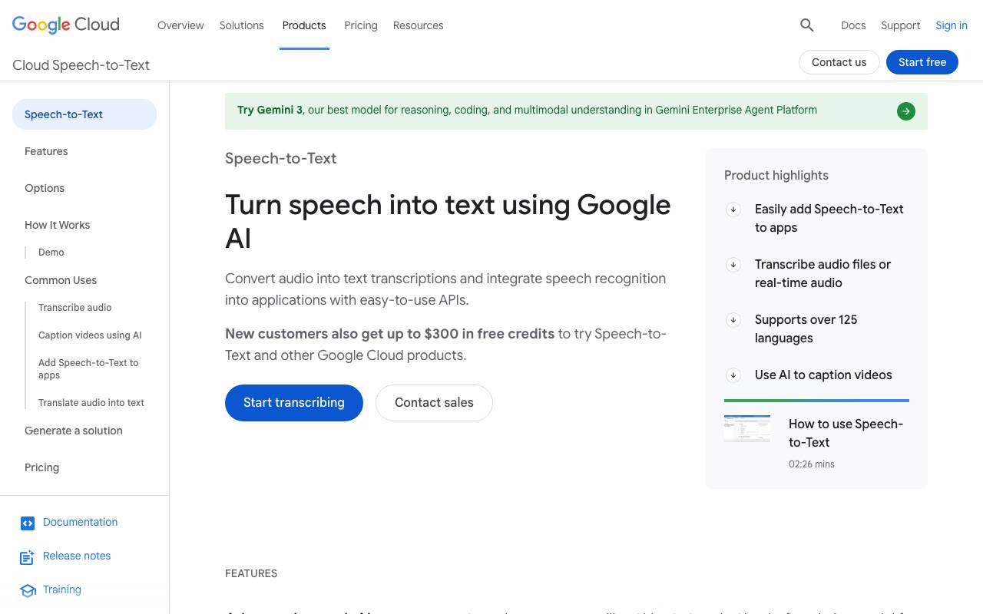Screen dimensions: 983x614
Task: Click the Contact us button
Action: [x=839, y=62]
